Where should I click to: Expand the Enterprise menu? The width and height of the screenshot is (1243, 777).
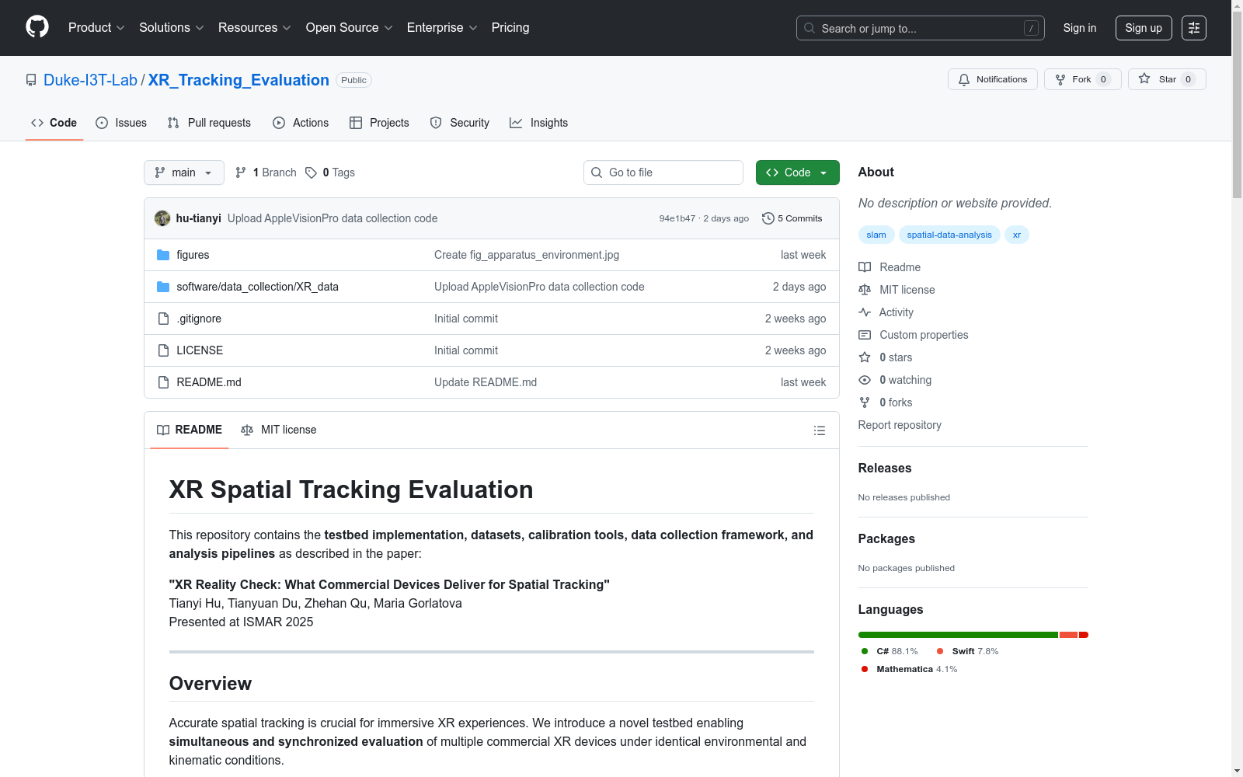click(442, 28)
